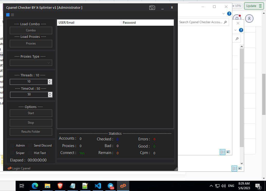The image size is (266, 191).
Task: Click the Cpanel Checker taskbar icon
Action: [x=123, y=186]
